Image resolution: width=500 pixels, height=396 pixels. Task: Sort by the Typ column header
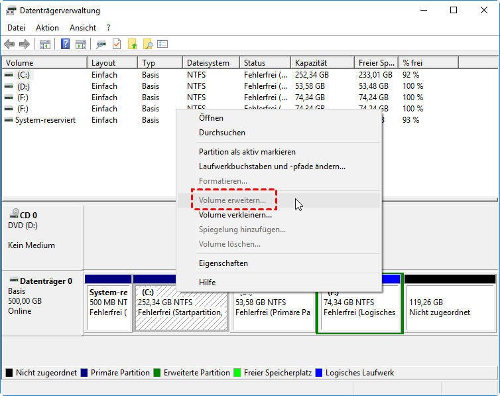click(x=160, y=63)
